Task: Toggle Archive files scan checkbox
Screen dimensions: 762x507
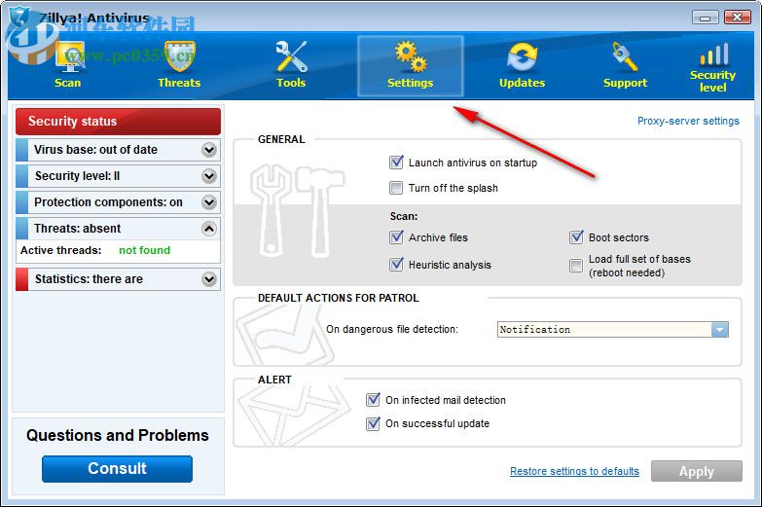Action: [x=396, y=237]
